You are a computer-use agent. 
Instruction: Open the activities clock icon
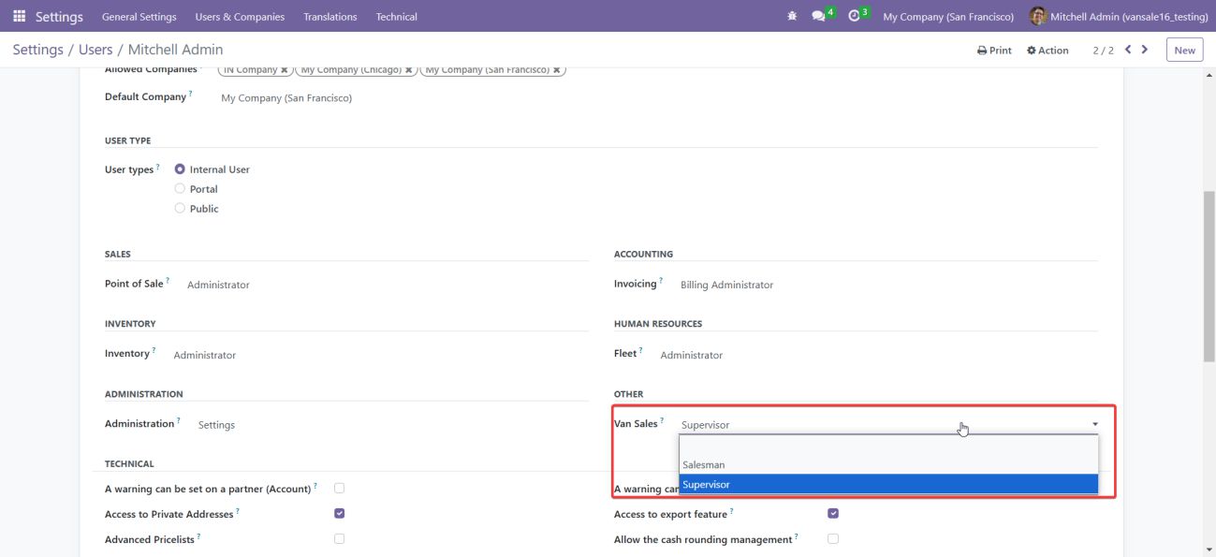[x=854, y=16]
